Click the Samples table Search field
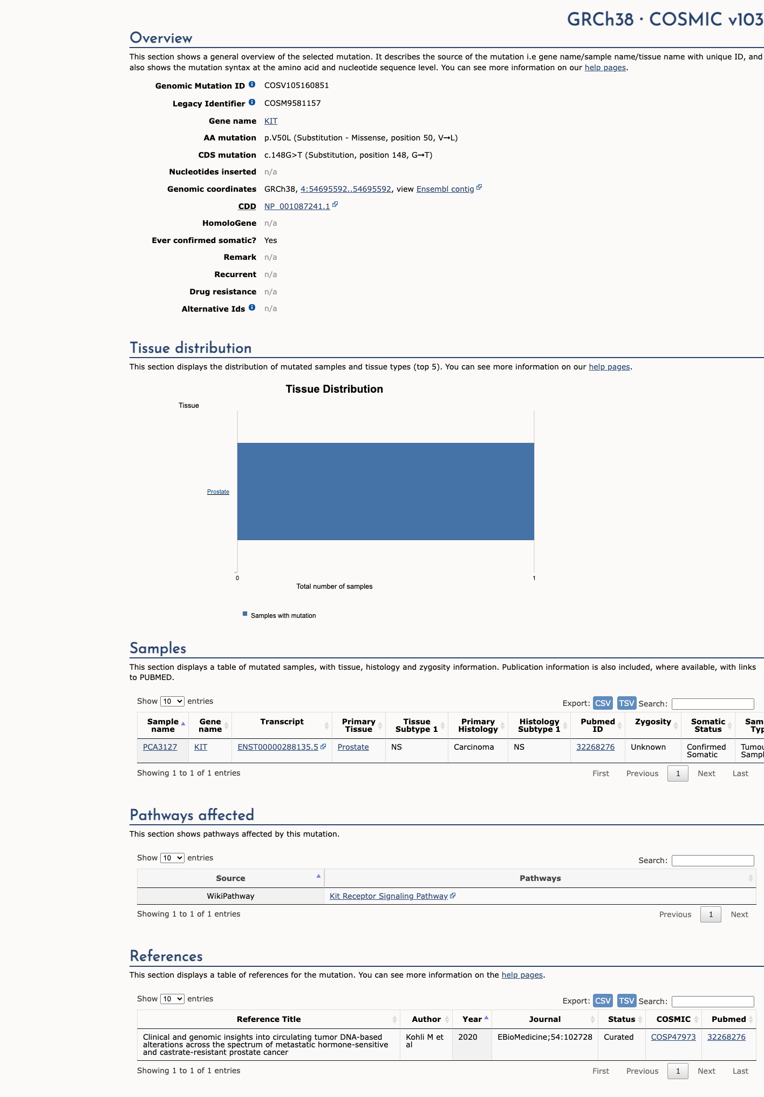 [713, 704]
